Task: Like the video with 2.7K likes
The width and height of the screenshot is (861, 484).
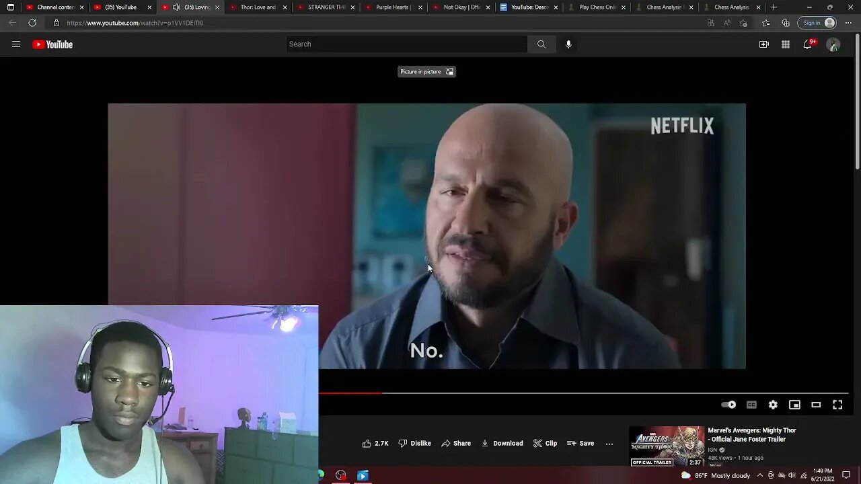Action: [375, 444]
